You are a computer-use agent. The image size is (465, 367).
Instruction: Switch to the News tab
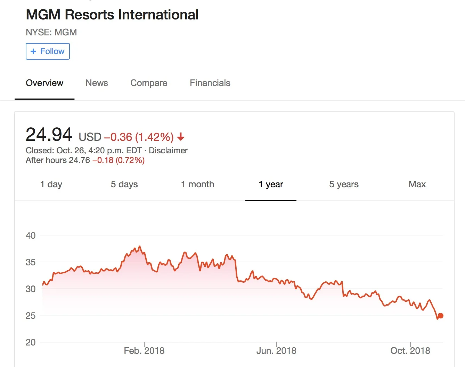tap(97, 83)
